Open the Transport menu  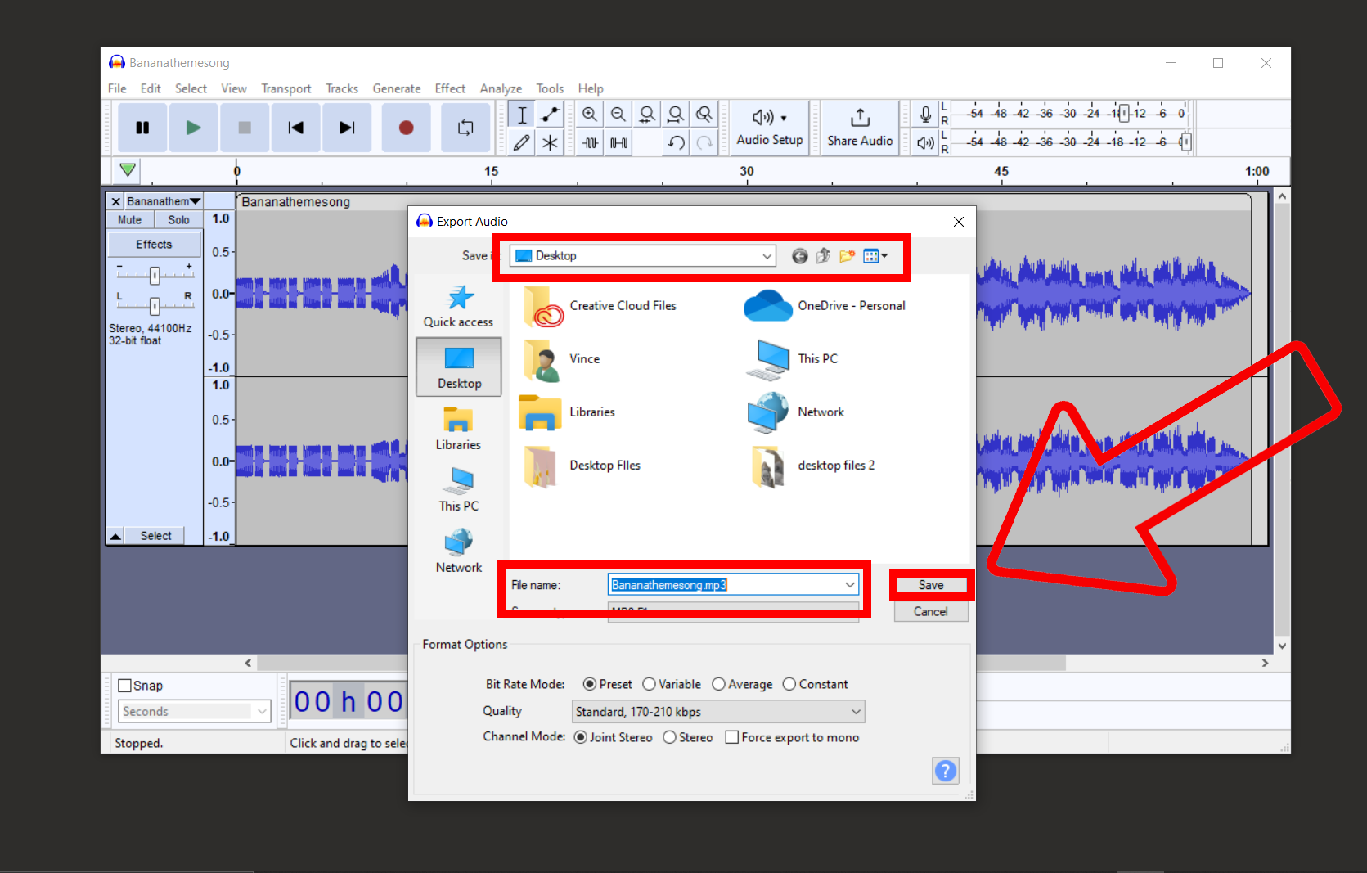286,88
